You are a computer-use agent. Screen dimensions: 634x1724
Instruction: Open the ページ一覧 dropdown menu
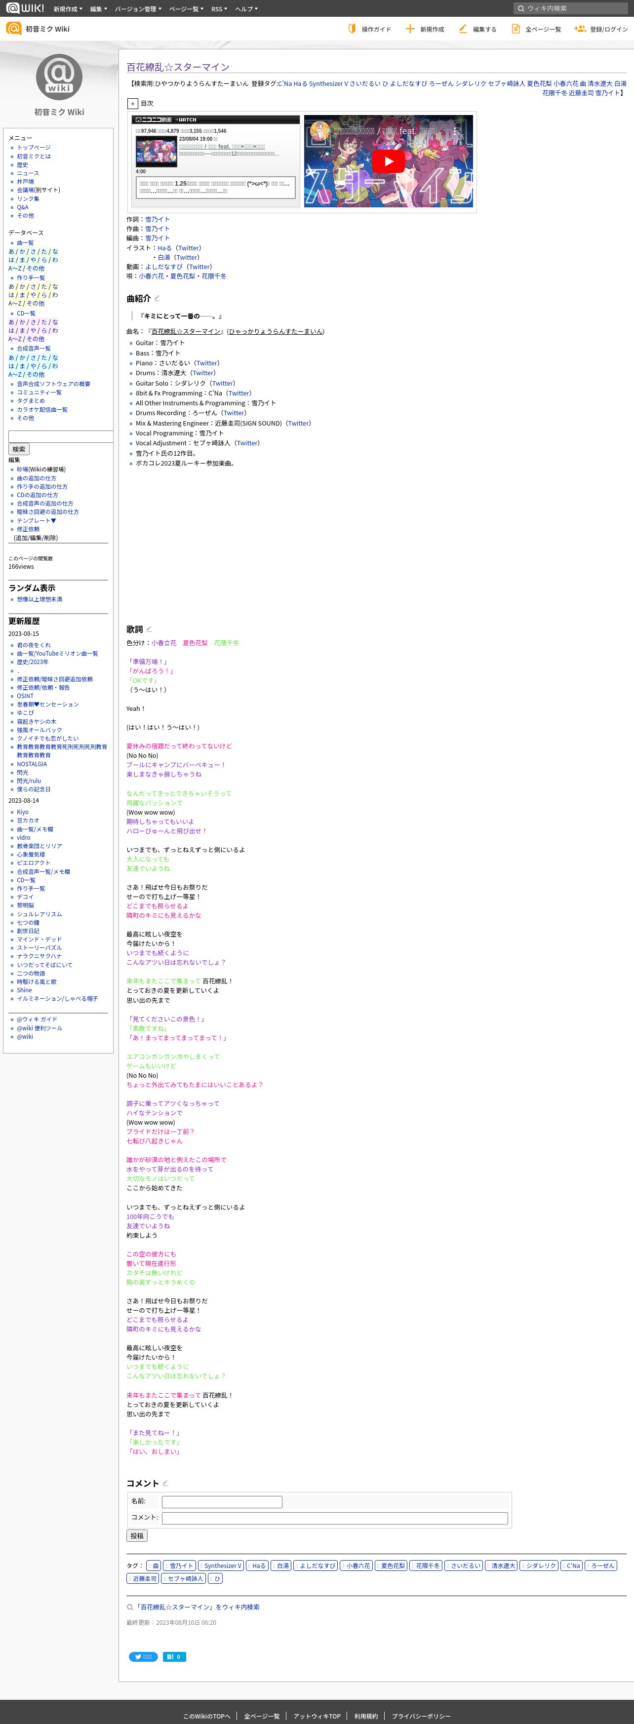(x=187, y=9)
